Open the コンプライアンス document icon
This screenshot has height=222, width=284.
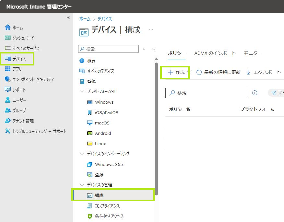90,206
